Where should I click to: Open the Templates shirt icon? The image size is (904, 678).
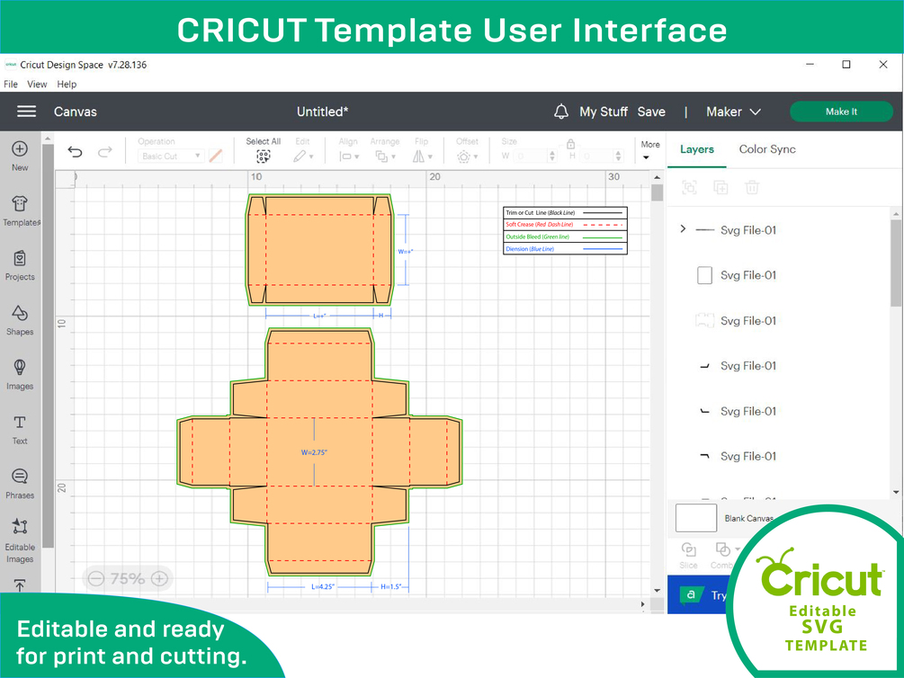[20, 203]
